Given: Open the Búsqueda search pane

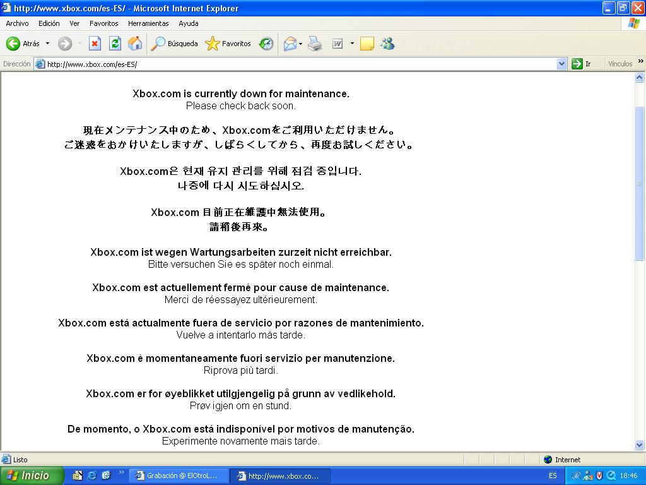Looking at the screenshot, I should pyautogui.click(x=174, y=44).
